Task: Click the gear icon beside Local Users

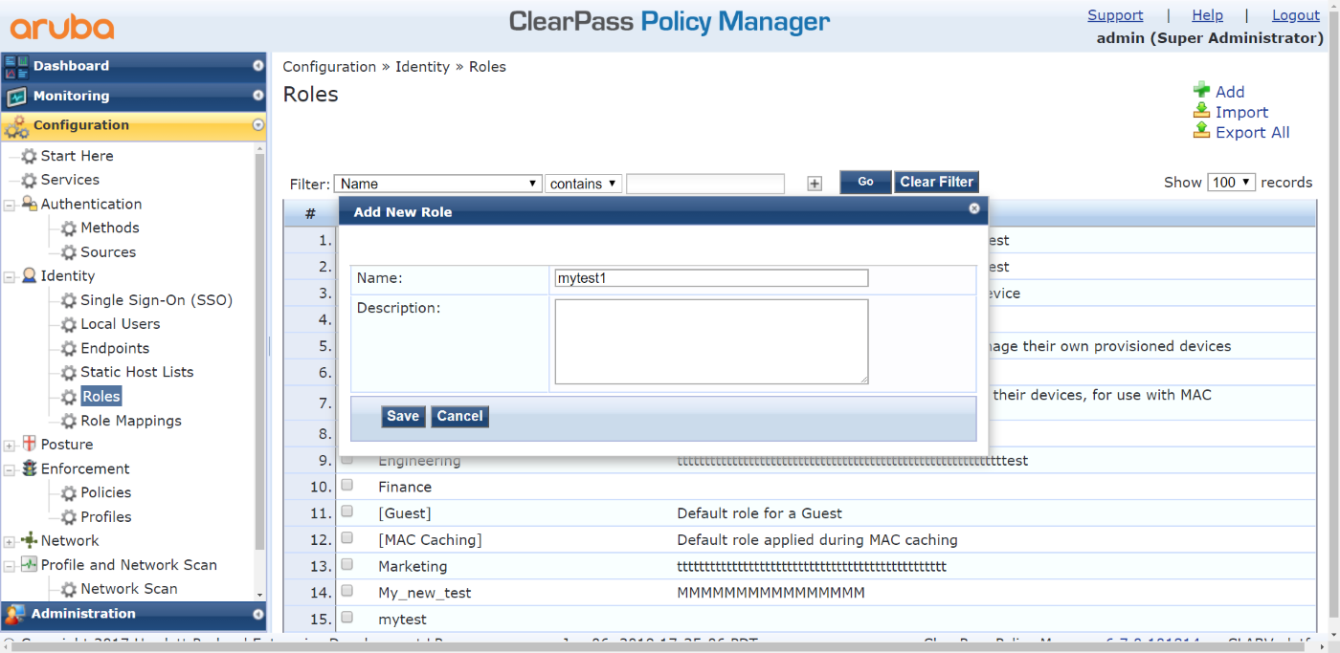Action: [69, 324]
